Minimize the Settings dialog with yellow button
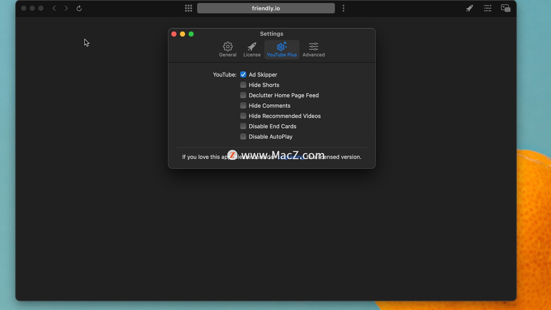The width and height of the screenshot is (551, 310). [183, 34]
